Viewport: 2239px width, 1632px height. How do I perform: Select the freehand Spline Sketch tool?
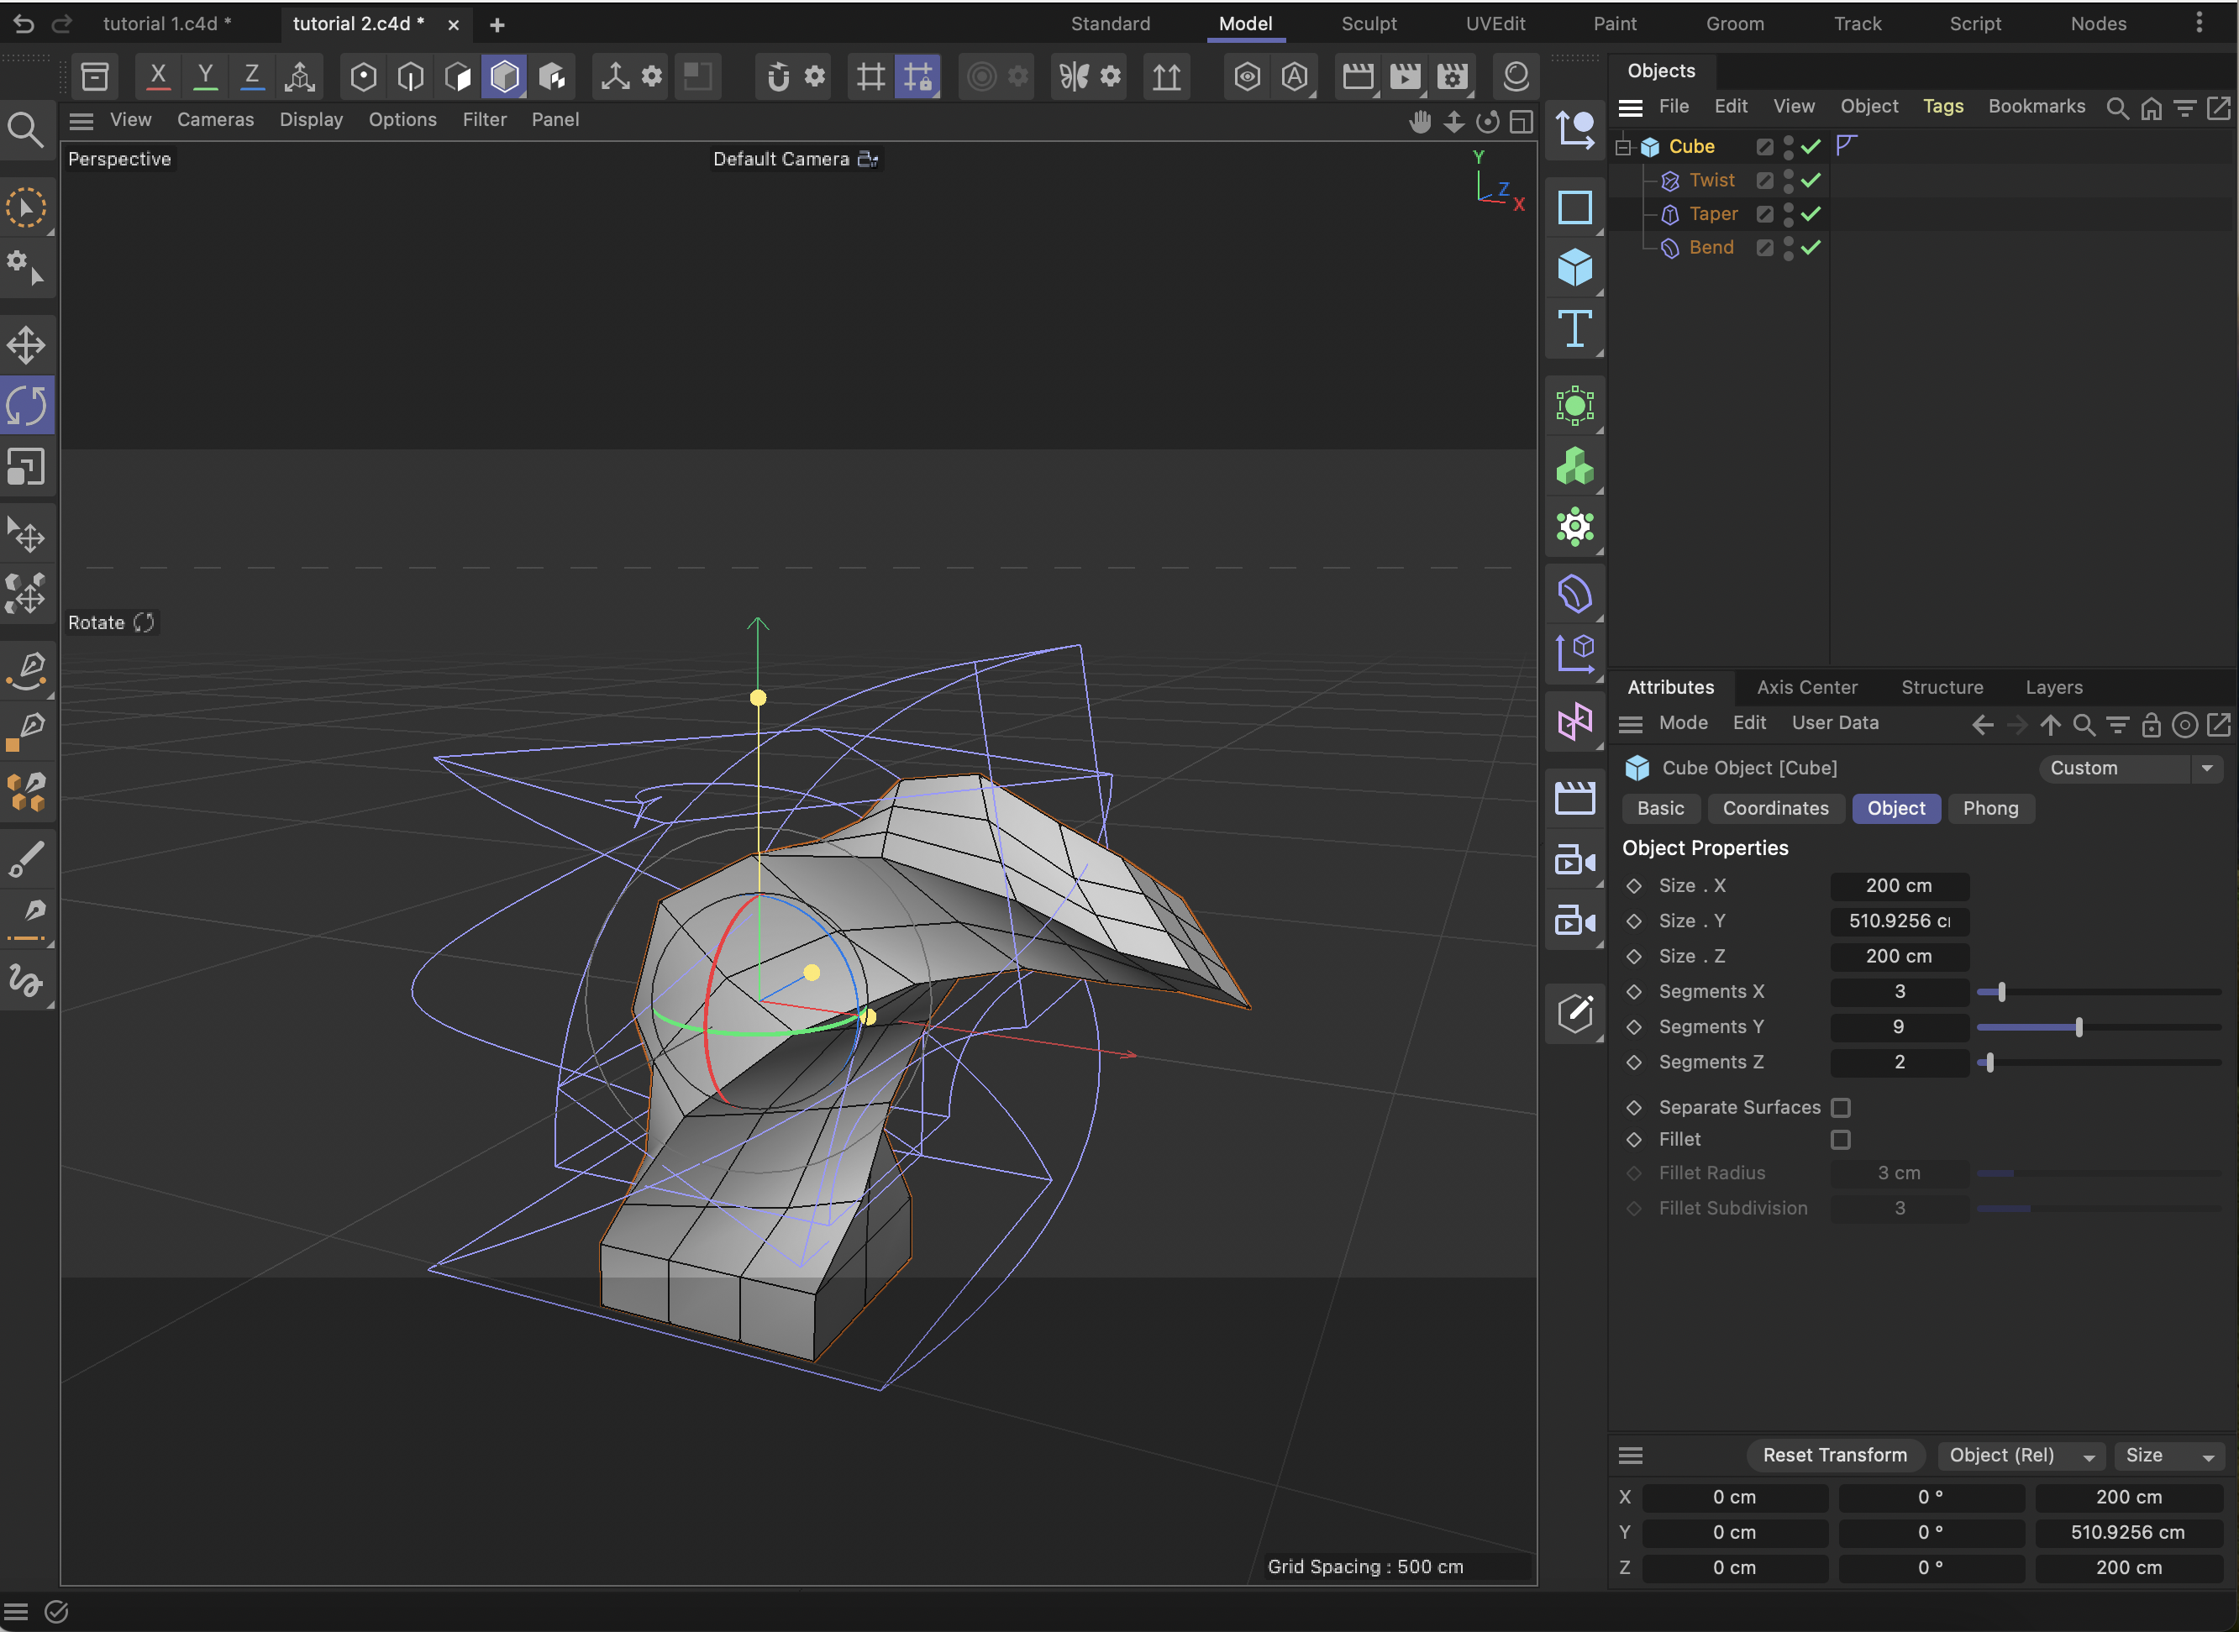28,981
